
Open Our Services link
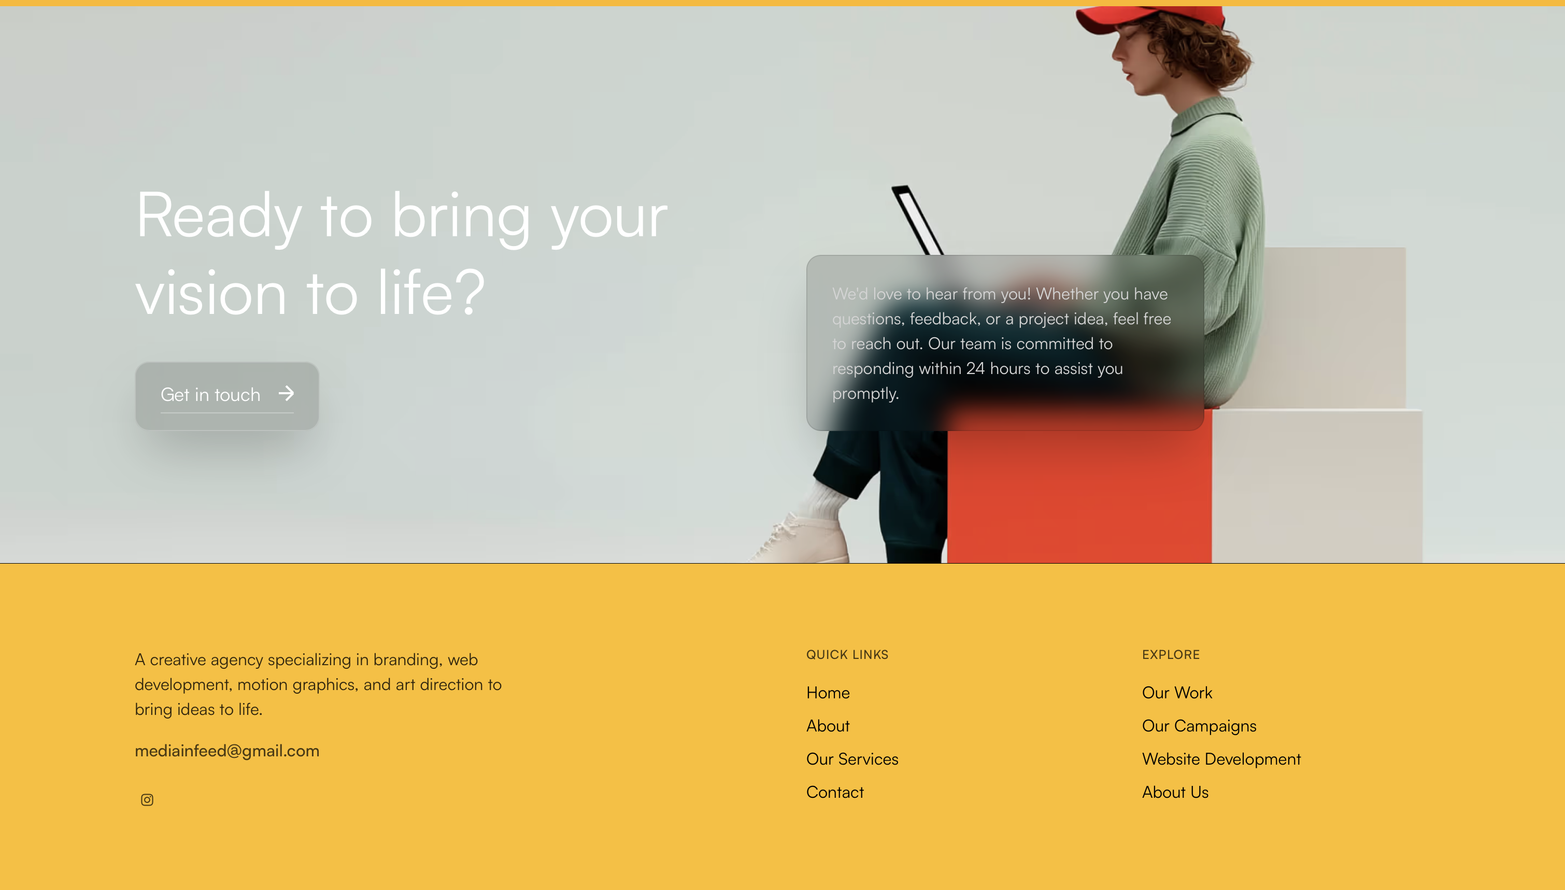pos(852,758)
